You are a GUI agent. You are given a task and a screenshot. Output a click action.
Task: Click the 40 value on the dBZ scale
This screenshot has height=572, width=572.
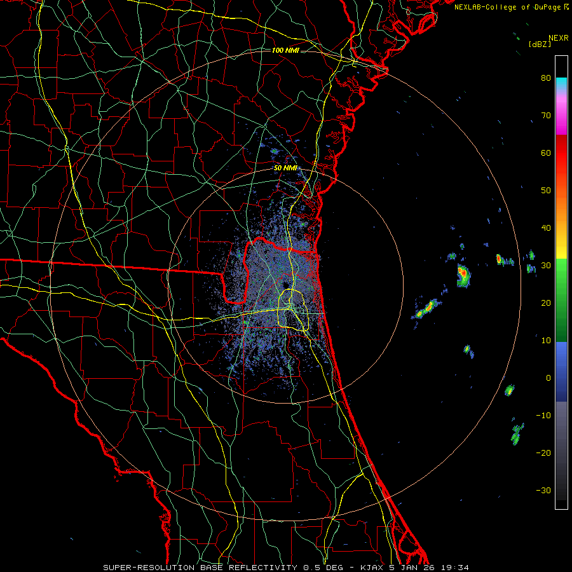point(546,228)
